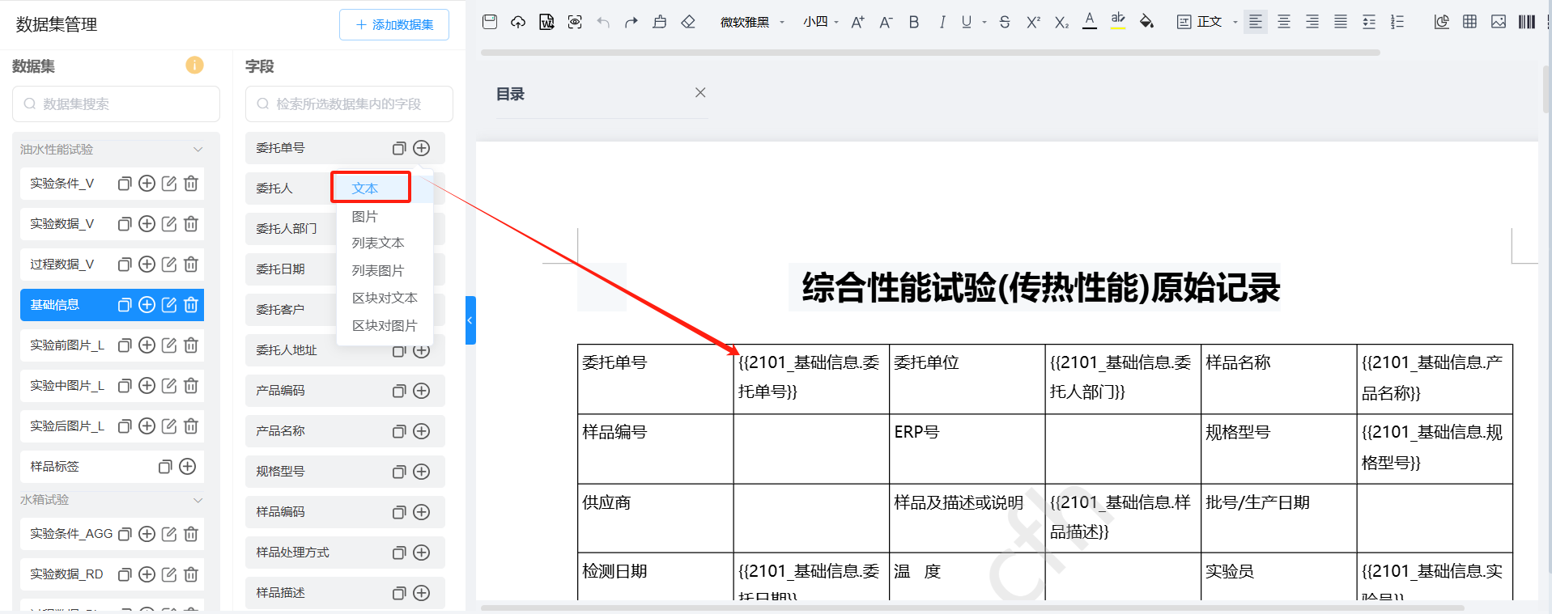Insert a chart into the document

[x=1442, y=22]
